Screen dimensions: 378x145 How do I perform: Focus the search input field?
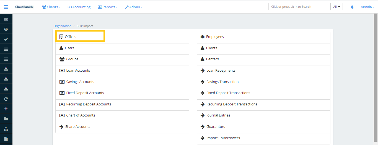pyautogui.click(x=299, y=7)
